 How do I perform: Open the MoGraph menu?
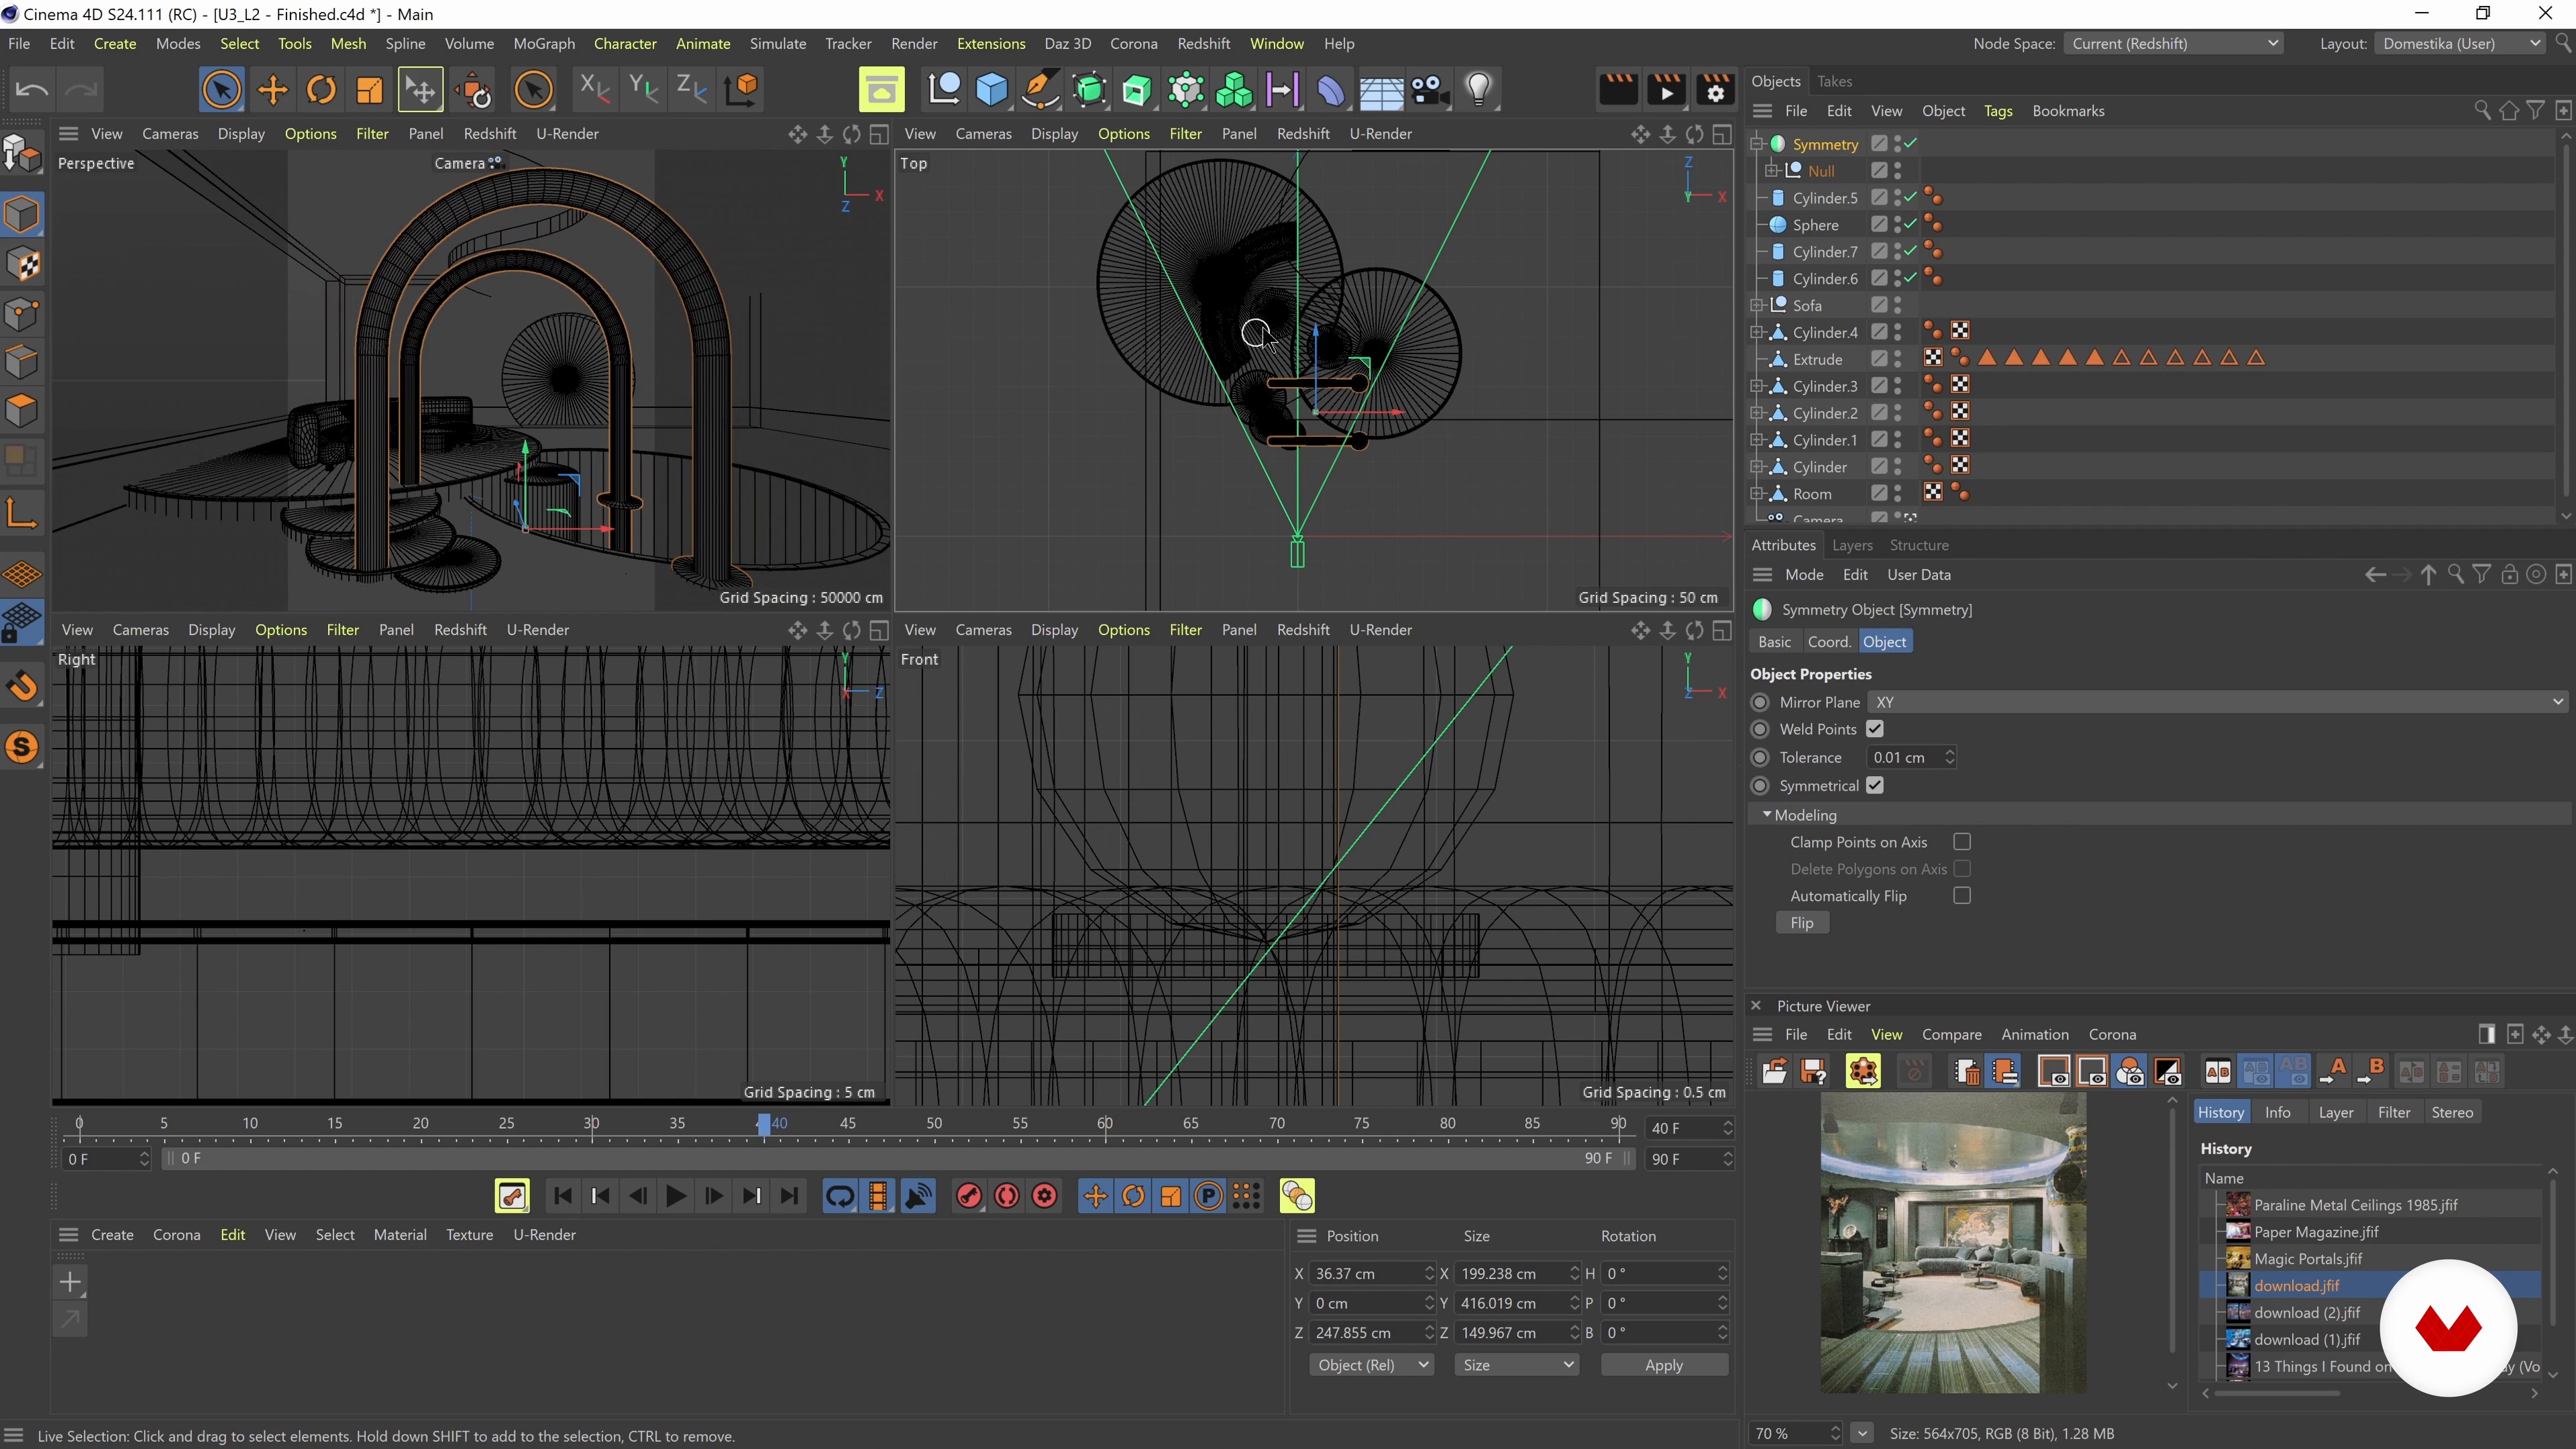(544, 44)
